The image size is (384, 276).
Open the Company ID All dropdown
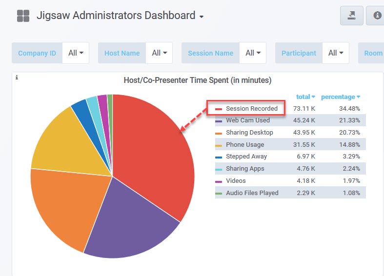76,53
